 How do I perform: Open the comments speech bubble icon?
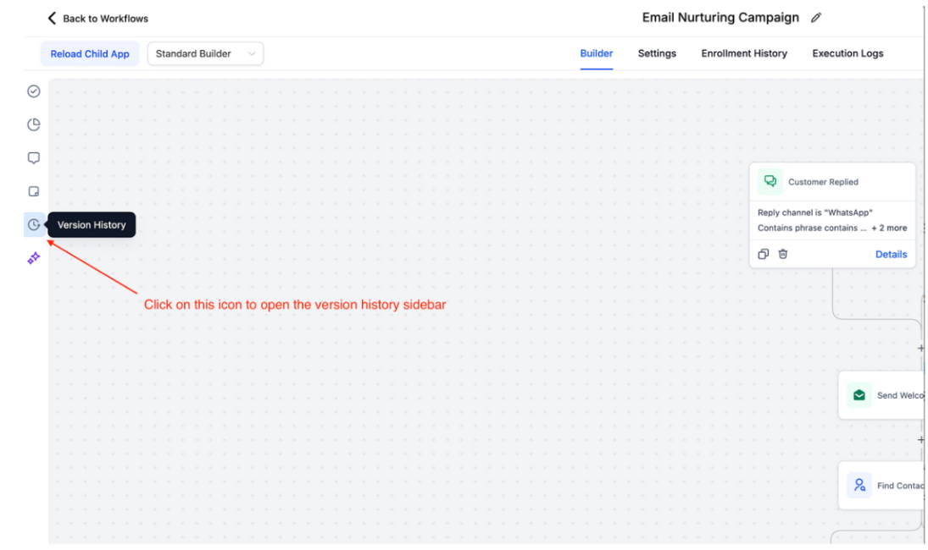pyautogui.click(x=34, y=158)
